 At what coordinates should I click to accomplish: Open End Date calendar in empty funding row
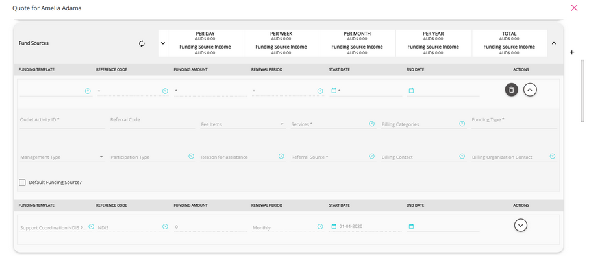(x=411, y=91)
